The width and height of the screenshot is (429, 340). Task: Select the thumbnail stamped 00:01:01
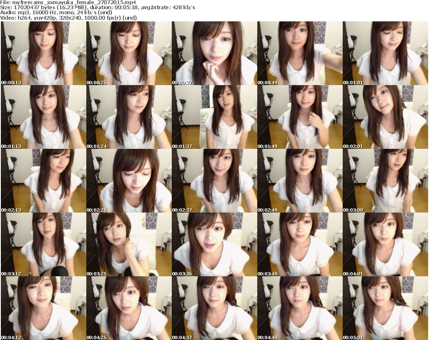[385, 53]
